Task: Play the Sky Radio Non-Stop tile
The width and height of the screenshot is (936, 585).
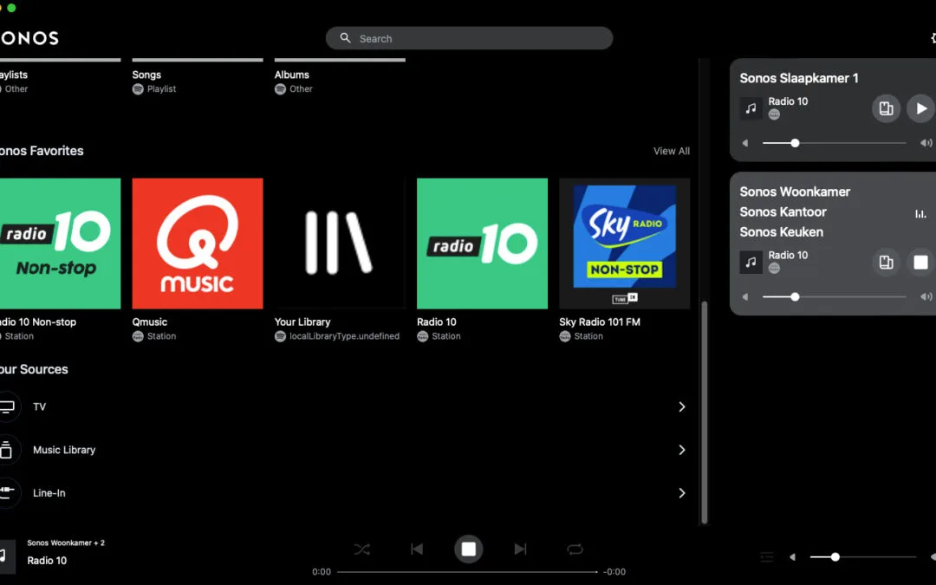Action: coord(624,244)
